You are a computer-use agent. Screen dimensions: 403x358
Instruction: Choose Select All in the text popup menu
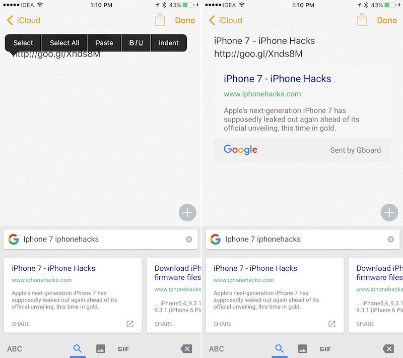tap(64, 43)
